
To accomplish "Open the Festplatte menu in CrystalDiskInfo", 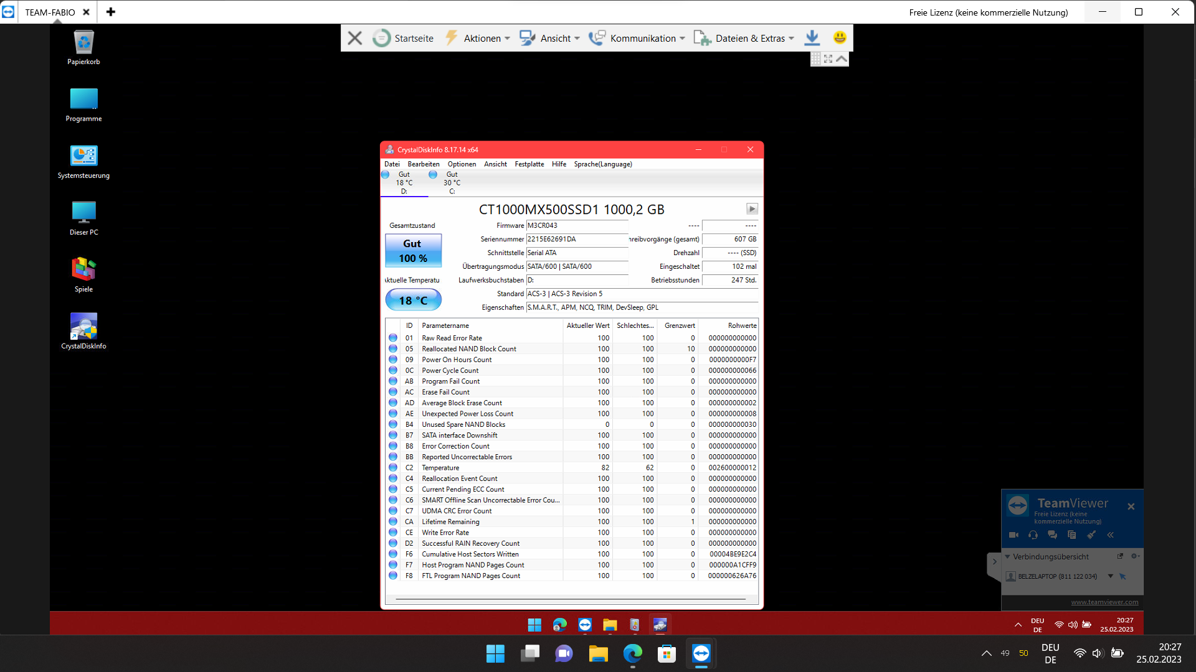I will pos(529,164).
